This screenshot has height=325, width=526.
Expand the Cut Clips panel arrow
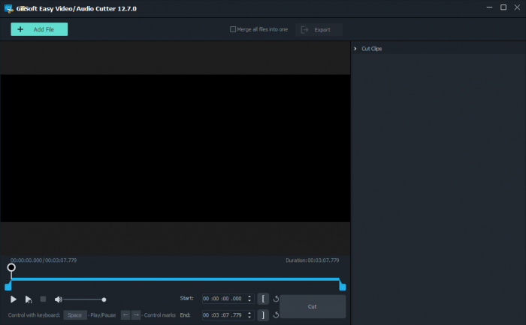[x=355, y=49]
